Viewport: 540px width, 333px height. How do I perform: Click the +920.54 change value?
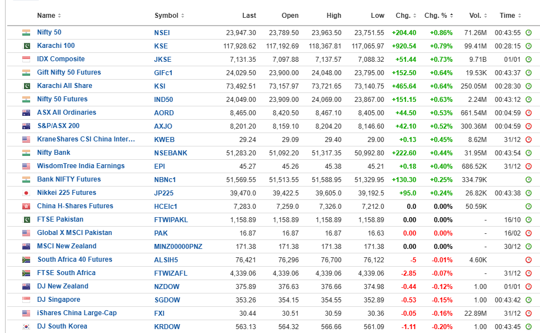[404, 46]
